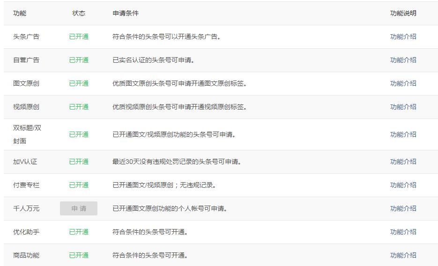438x266 pixels.
Task: Open 功能介绍 link for 千人万元
Action: (403, 208)
